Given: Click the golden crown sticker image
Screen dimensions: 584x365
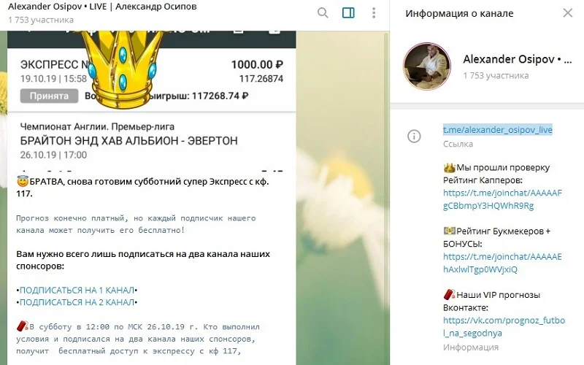Looking at the screenshot, I should (123, 69).
